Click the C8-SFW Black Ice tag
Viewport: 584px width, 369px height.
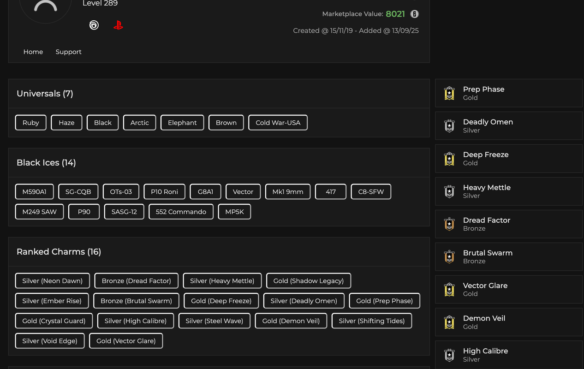point(371,192)
